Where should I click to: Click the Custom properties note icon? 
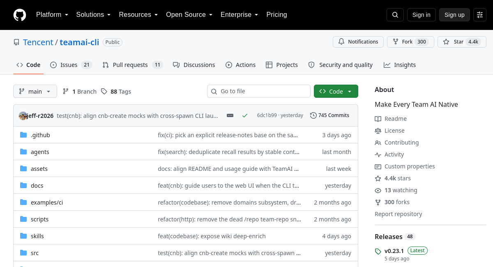pos(378,166)
